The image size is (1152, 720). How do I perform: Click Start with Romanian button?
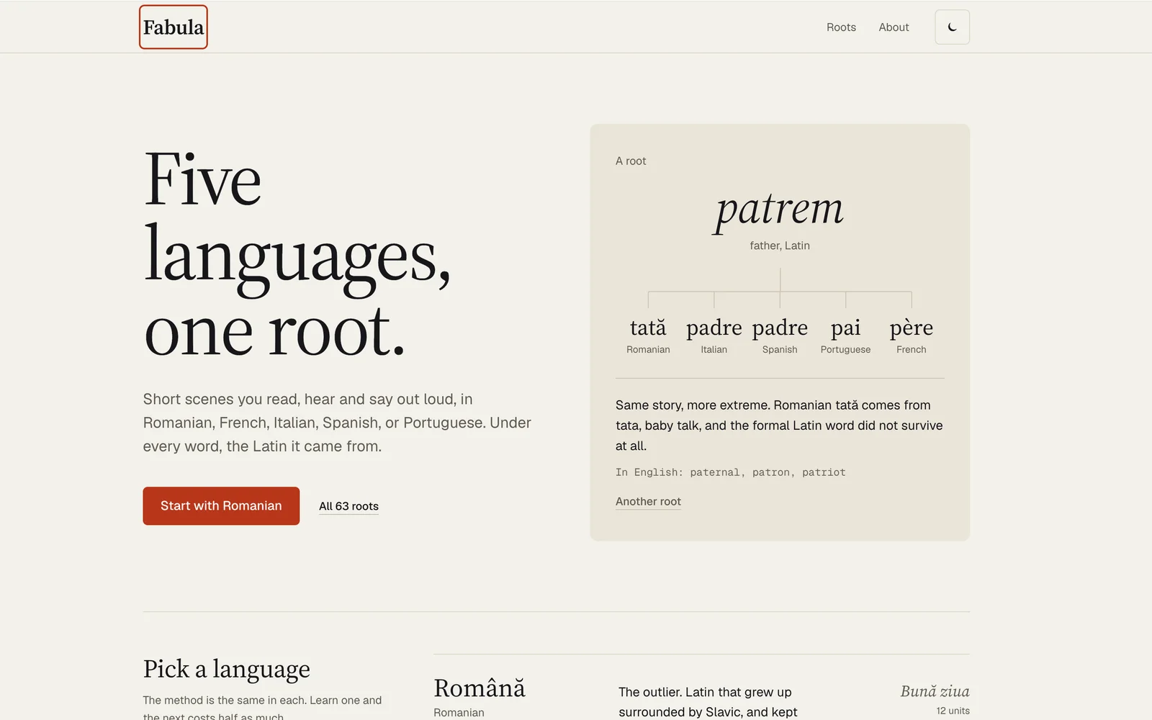[x=221, y=505]
